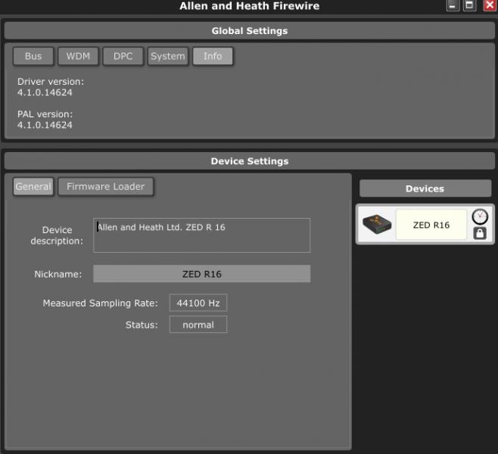
Task: Open the Firmware Loader tab
Action: 106,186
